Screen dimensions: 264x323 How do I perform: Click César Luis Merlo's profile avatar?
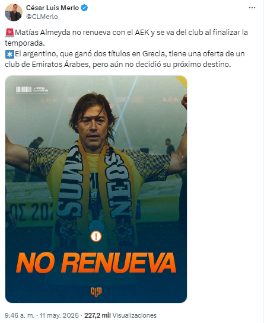pos(14,12)
